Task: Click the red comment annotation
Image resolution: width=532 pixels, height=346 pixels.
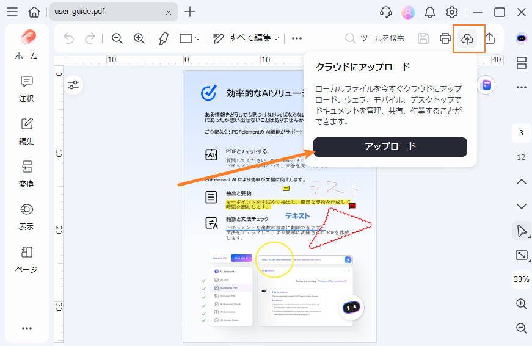Action: pos(352,206)
